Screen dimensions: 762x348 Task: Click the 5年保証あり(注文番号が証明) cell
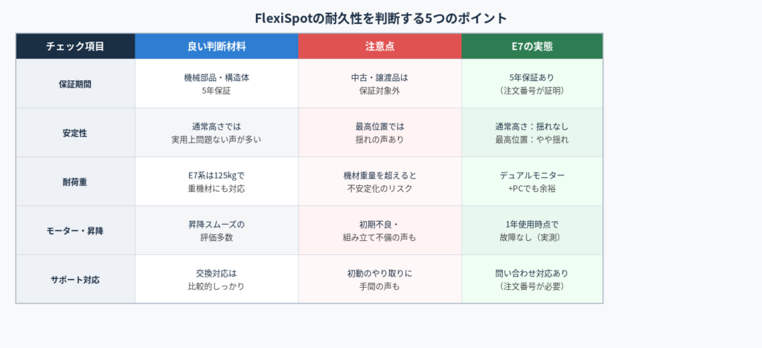pyautogui.click(x=531, y=84)
